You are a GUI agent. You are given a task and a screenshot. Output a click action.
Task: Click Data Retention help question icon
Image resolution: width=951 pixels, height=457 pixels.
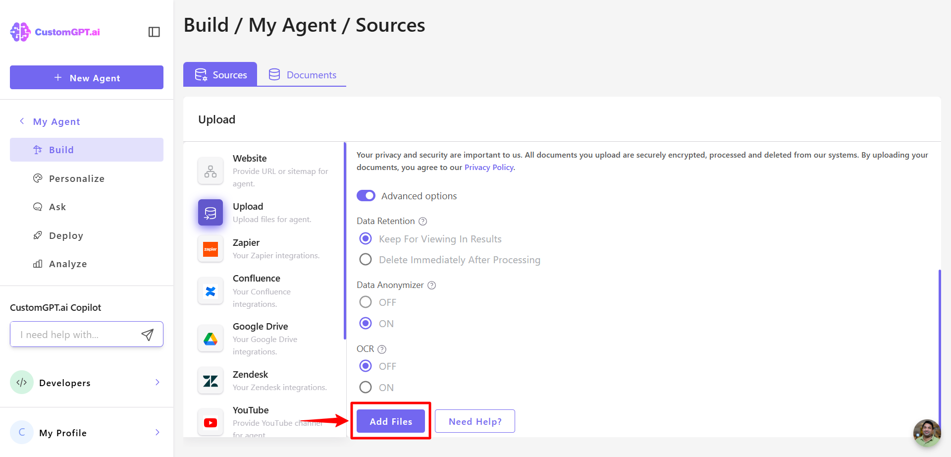pos(423,221)
